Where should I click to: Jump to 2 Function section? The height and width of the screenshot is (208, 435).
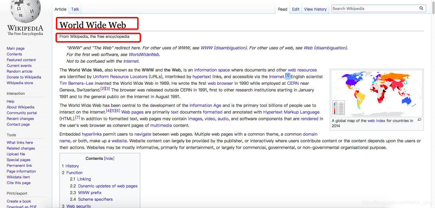pos(72,173)
